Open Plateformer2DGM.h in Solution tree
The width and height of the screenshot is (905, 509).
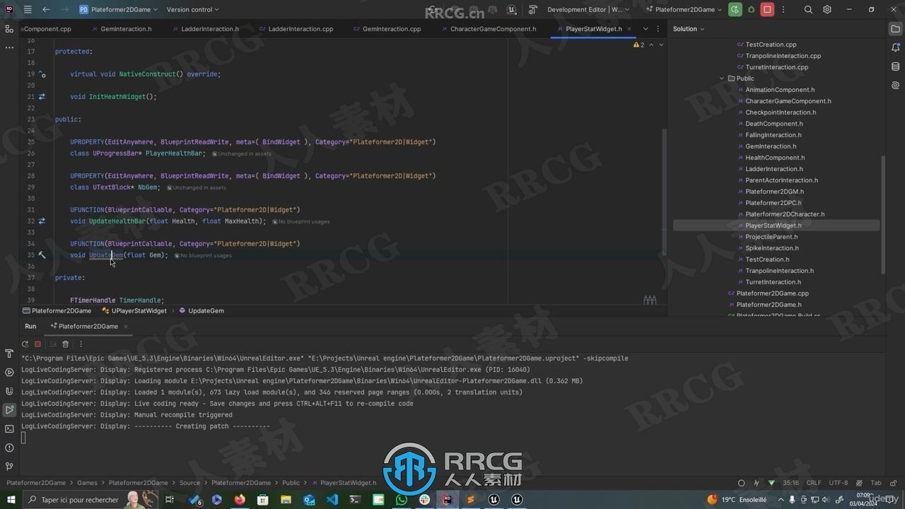[x=774, y=192]
